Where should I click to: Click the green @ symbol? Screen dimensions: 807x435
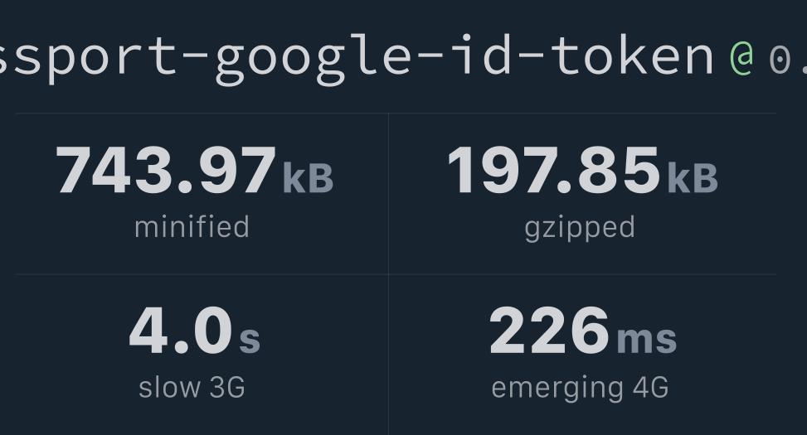pos(741,57)
